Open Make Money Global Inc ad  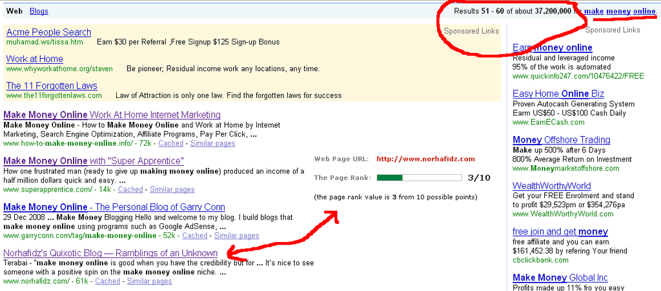click(560, 278)
